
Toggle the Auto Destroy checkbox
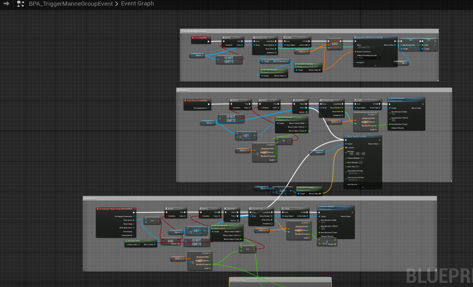coord(359,184)
